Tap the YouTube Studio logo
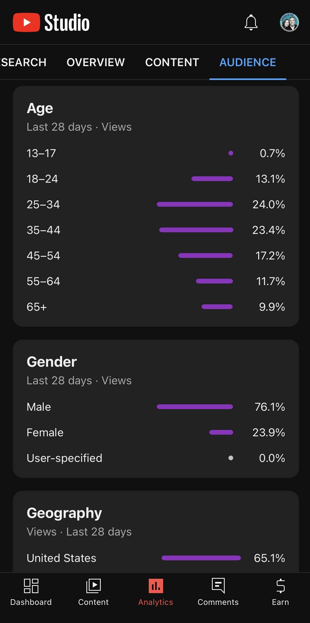 (51, 23)
